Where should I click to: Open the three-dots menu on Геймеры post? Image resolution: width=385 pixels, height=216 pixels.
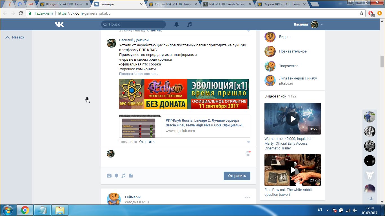pos(248,197)
